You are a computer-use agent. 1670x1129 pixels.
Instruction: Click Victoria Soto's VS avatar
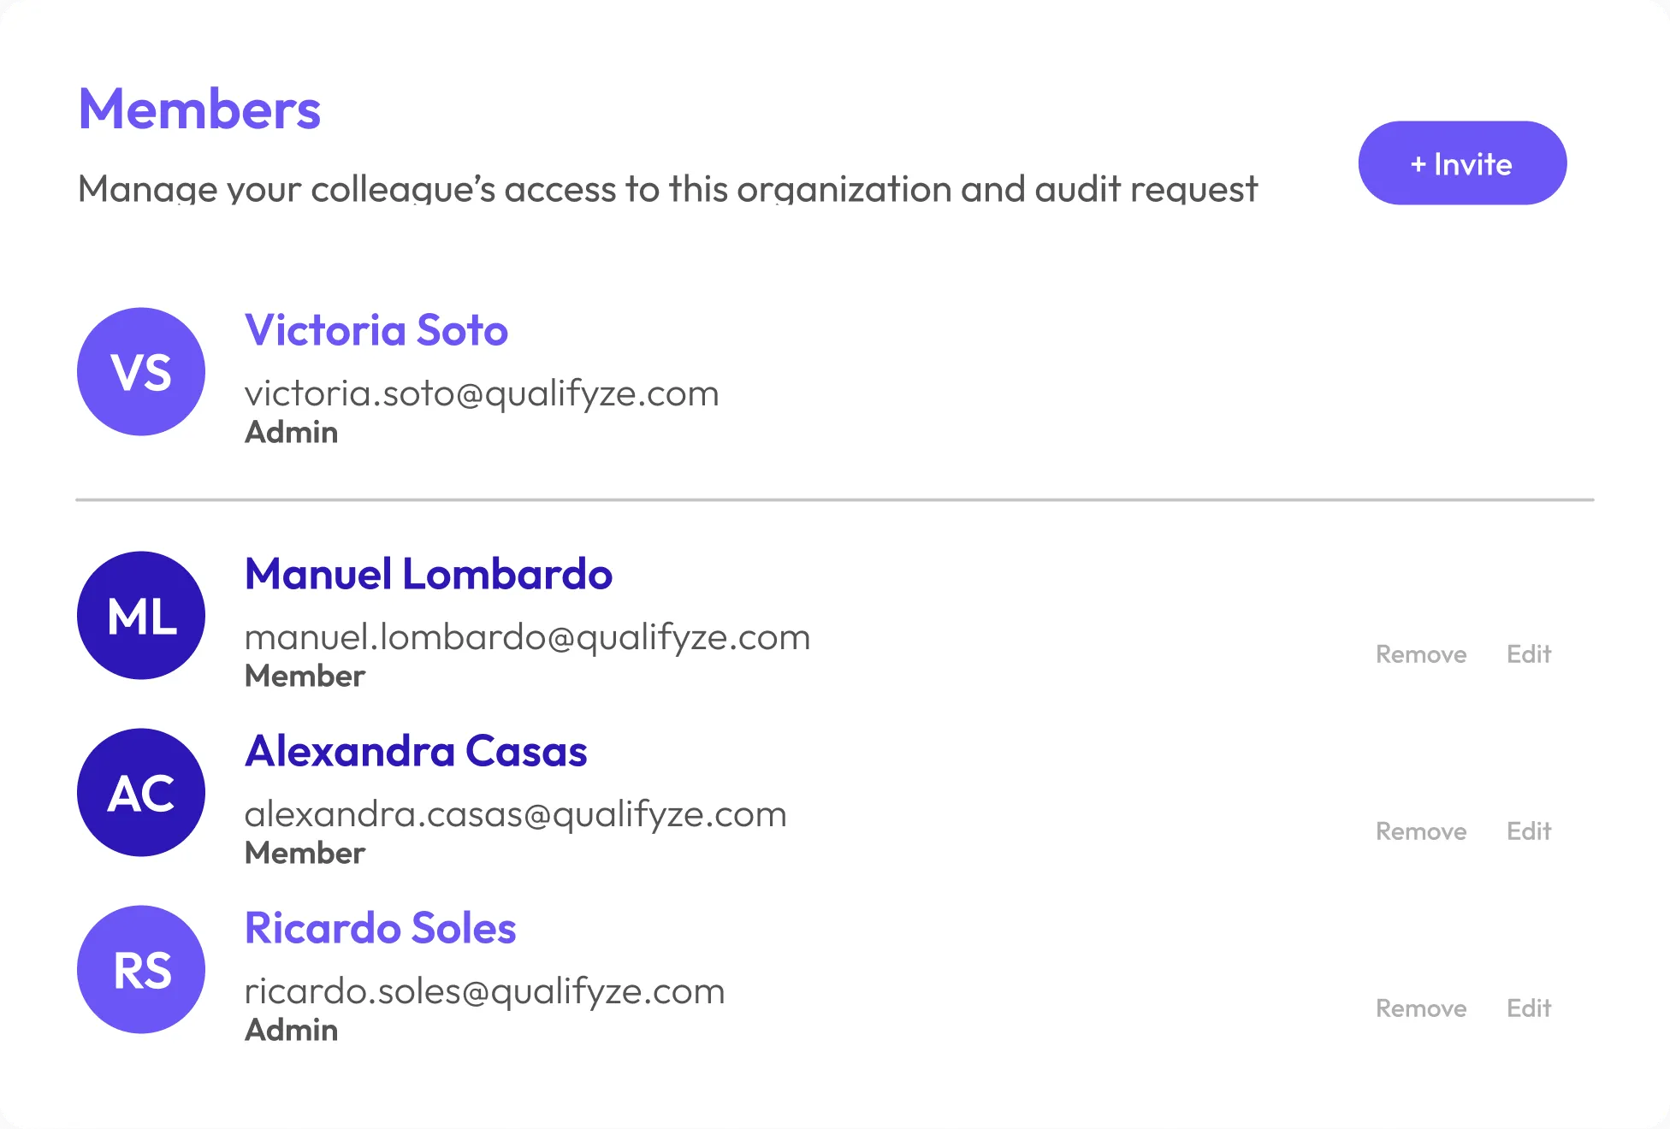click(x=141, y=372)
